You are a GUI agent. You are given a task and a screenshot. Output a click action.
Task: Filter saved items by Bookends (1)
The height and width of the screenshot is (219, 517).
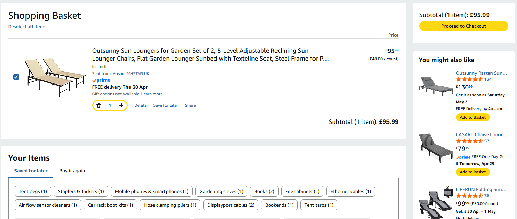click(x=279, y=205)
